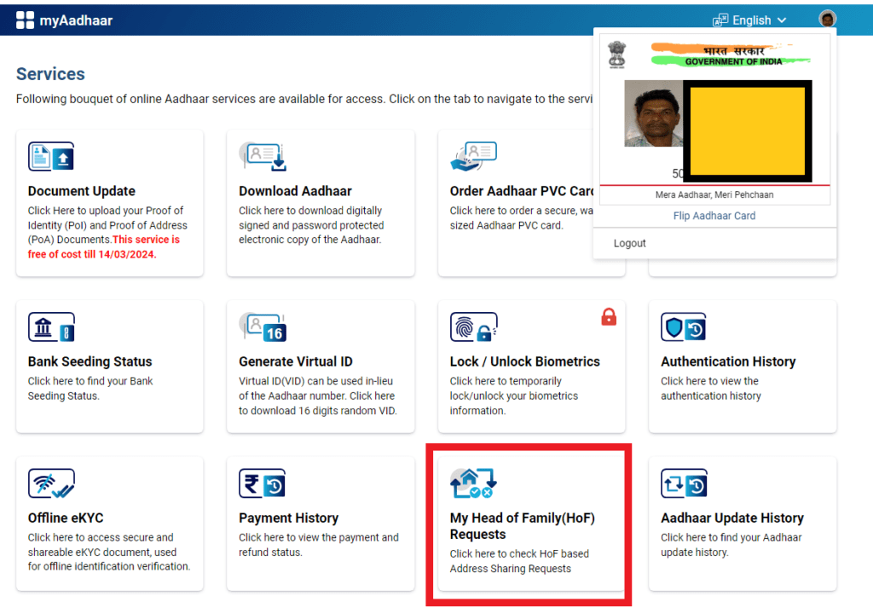Open the Bank Seeding Status title
The image size is (873, 613).
point(90,361)
